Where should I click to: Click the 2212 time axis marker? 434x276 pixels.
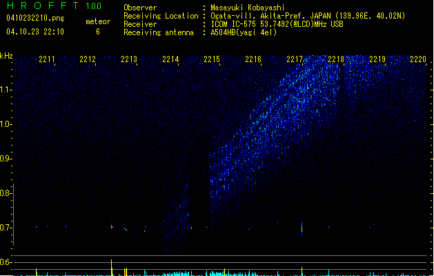pyautogui.click(x=88, y=59)
